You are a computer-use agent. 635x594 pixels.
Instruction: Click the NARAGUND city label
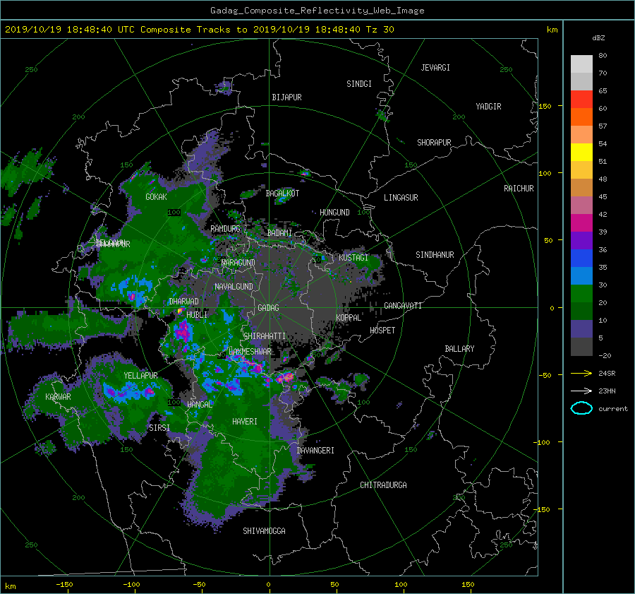tap(238, 263)
